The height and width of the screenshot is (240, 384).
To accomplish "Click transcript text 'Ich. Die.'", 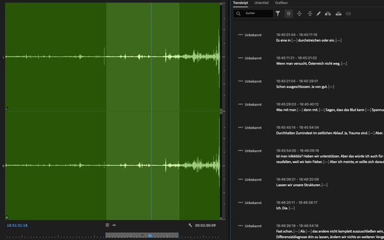I will click(x=285, y=209).
